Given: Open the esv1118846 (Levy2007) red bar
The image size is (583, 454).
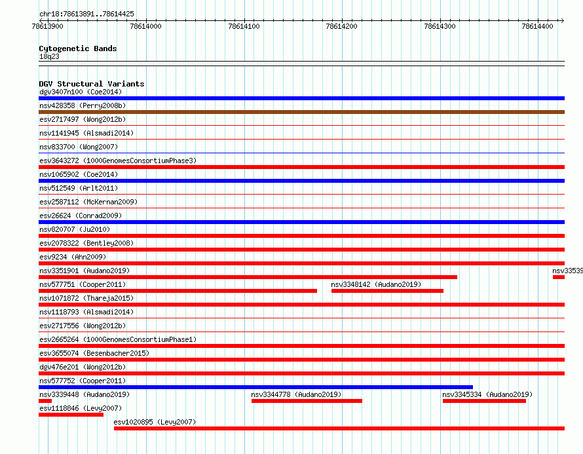Looking at the screenshot, I should pos(71,415).
